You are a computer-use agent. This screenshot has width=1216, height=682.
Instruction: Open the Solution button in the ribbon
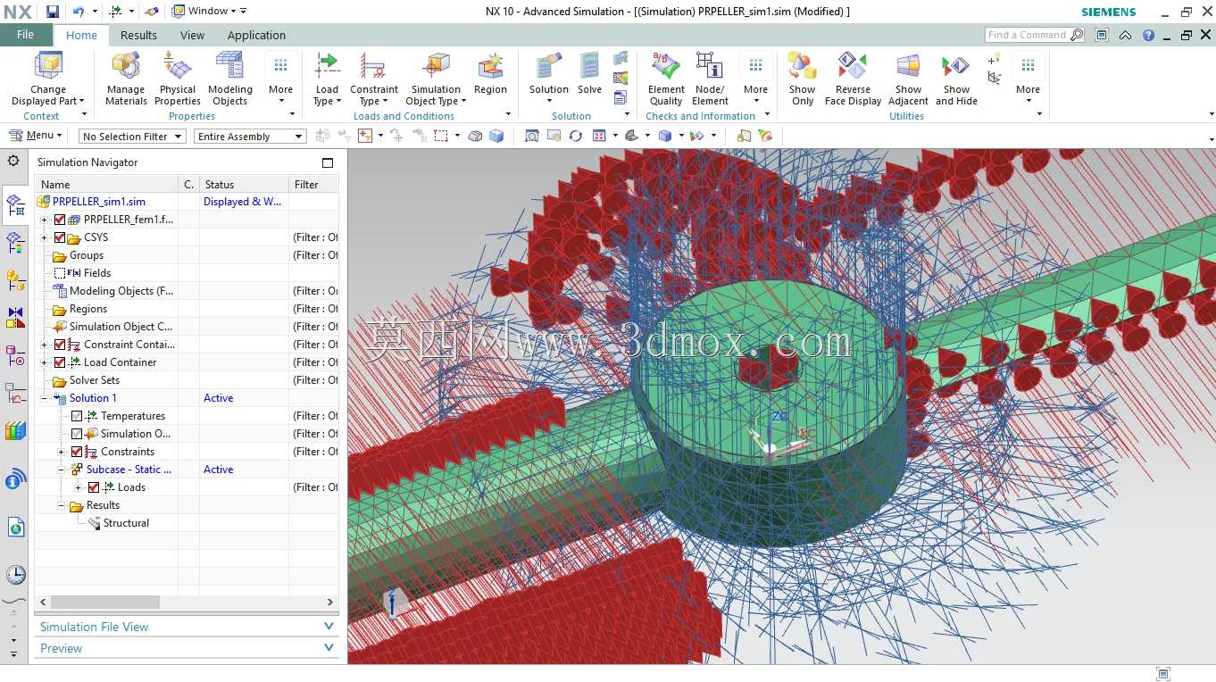548,79
